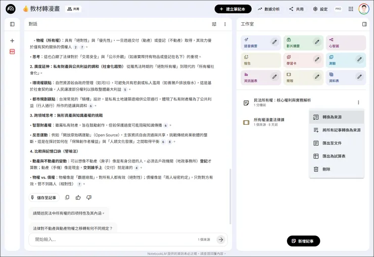The height and width of the screenshot is (257, 374).
Task: Create a 資訊圖表 infographic
Action: pyautogui.click(x=260, y=77)
